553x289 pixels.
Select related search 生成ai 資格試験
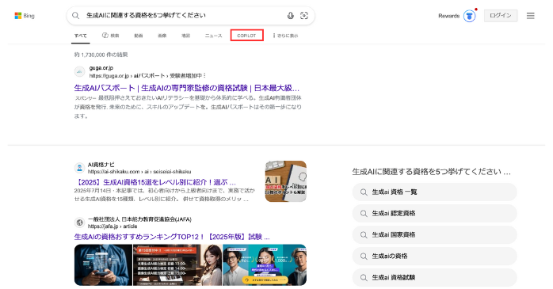[434, 278]
